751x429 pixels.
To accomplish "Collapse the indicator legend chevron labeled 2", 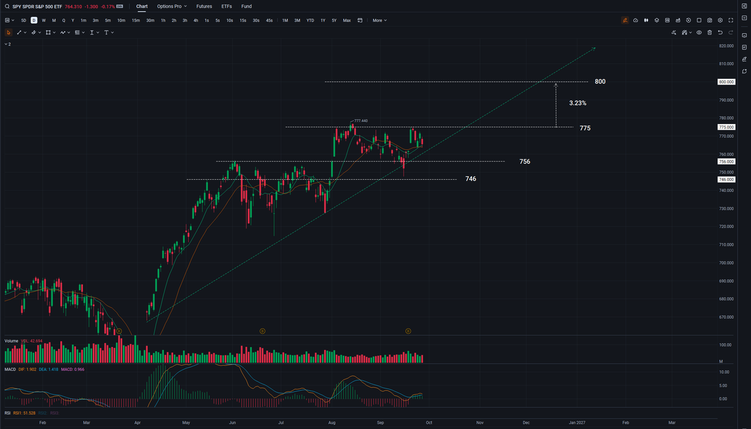I will click(x=8, y=44).
